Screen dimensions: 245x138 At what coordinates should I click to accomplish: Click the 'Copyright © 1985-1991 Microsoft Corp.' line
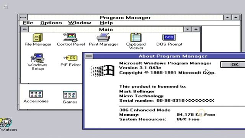167,72
